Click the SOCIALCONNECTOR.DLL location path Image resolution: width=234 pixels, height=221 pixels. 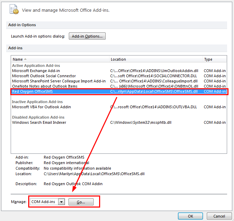153,76
